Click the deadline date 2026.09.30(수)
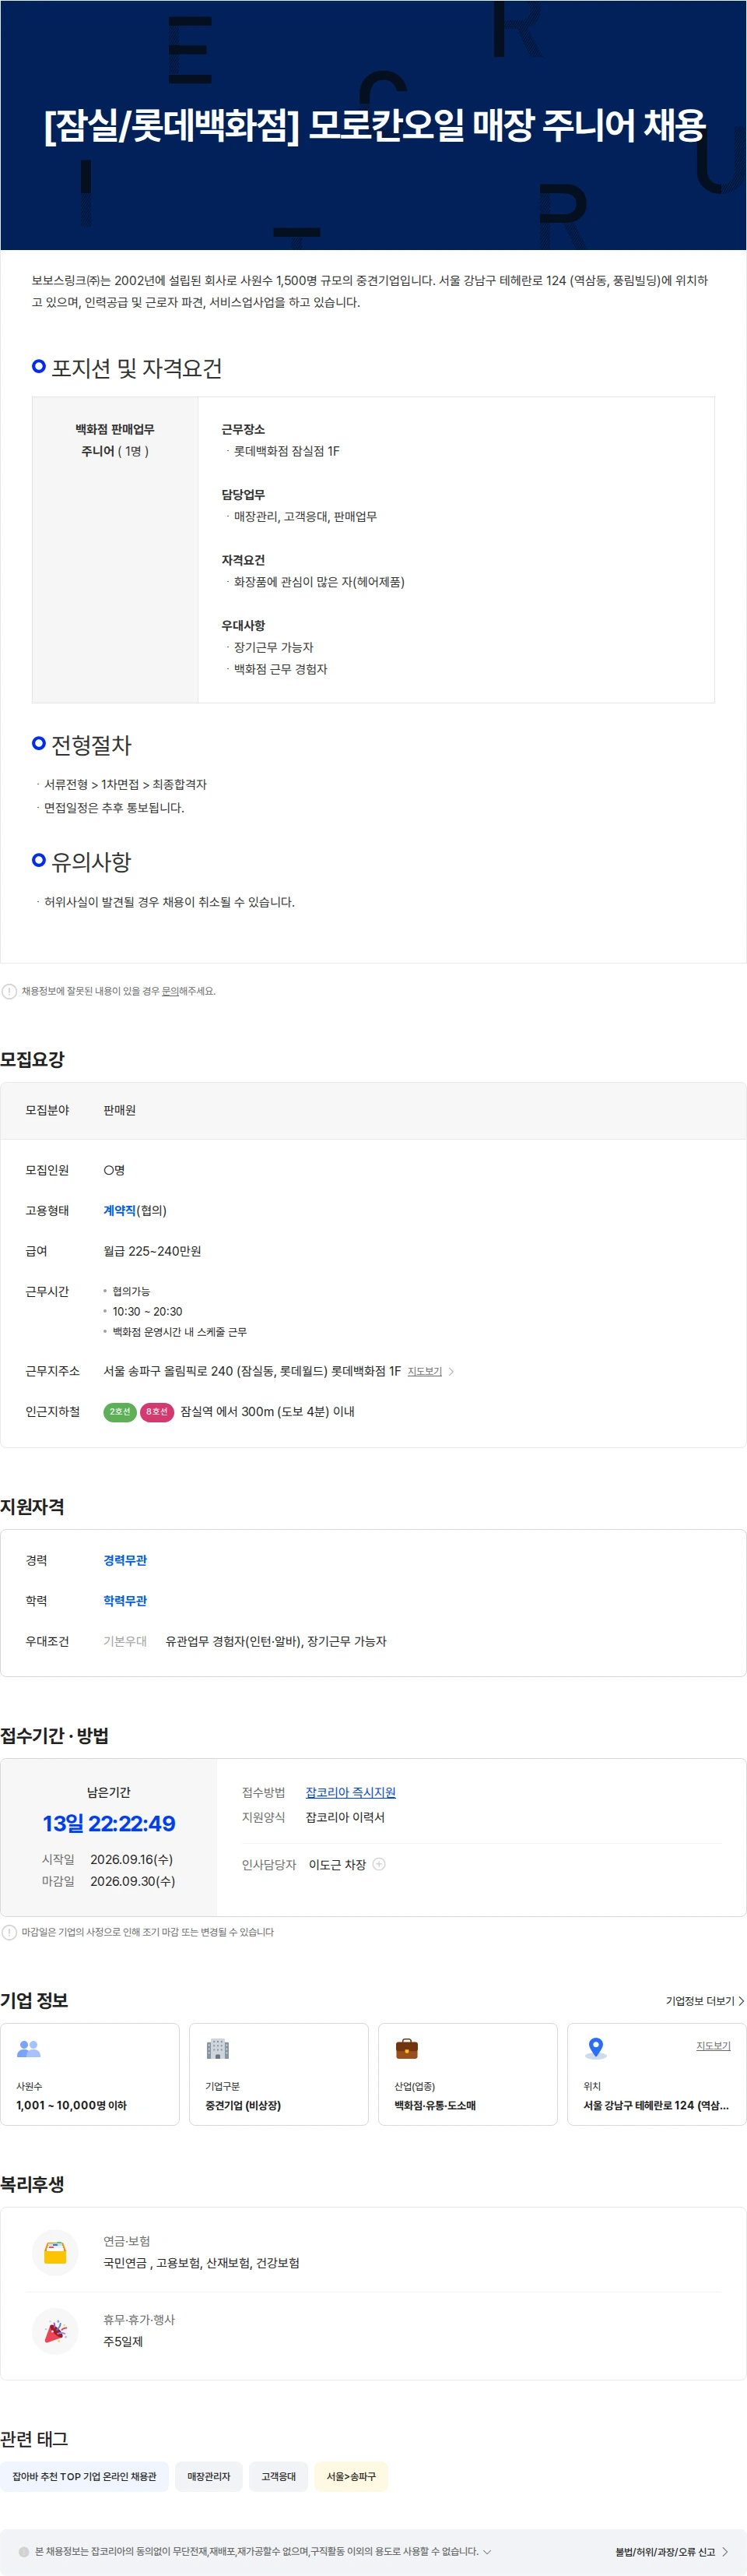 click(x=133, y=1881)
